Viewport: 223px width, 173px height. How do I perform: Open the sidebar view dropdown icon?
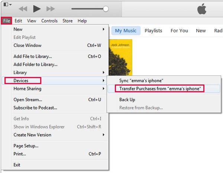point(7,4)
